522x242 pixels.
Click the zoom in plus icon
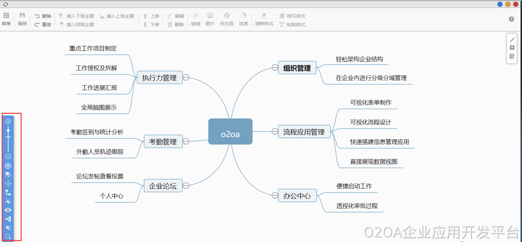8,121
